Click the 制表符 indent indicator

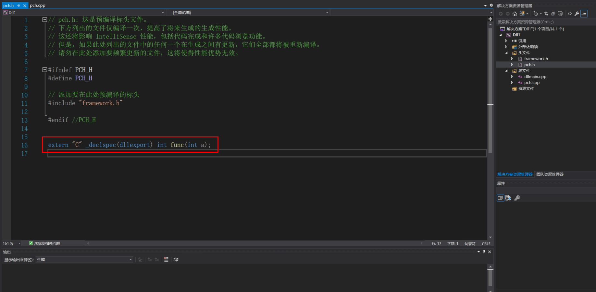(470, 244)
